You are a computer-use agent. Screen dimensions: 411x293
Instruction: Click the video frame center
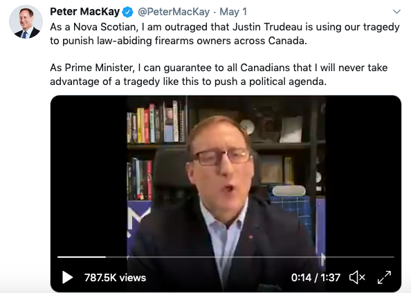point(226,193)
